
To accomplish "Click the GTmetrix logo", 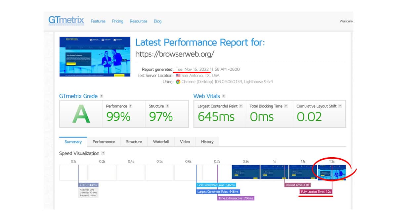I will pos(66,20).
